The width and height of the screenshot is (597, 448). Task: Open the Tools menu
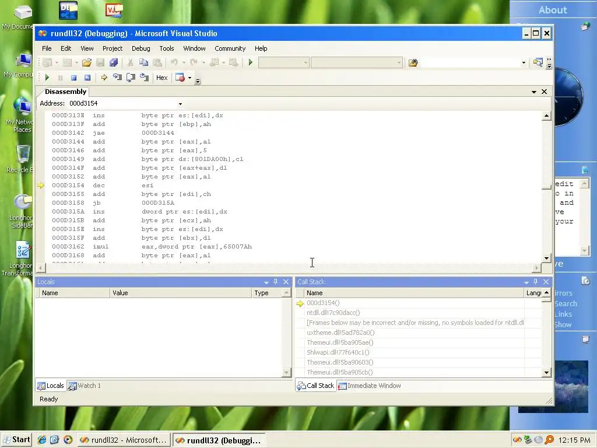[166, 48]
